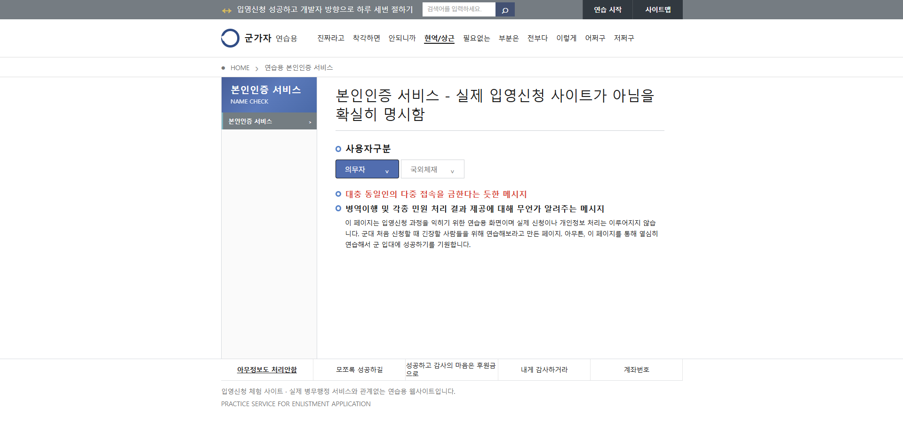The width and height of the screenshot is (903, 441).
Task: Click the 내게 감사하거라 footer link
Action: pos(544,370)
